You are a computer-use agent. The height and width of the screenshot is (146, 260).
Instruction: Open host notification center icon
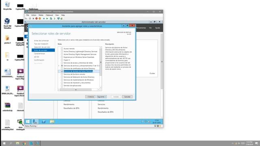pyautogui.click(x=256, y=143)
